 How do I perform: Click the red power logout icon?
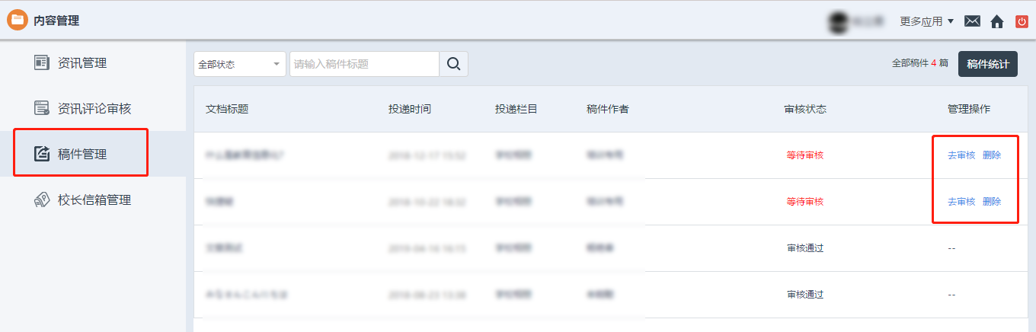pos(1022,21)
